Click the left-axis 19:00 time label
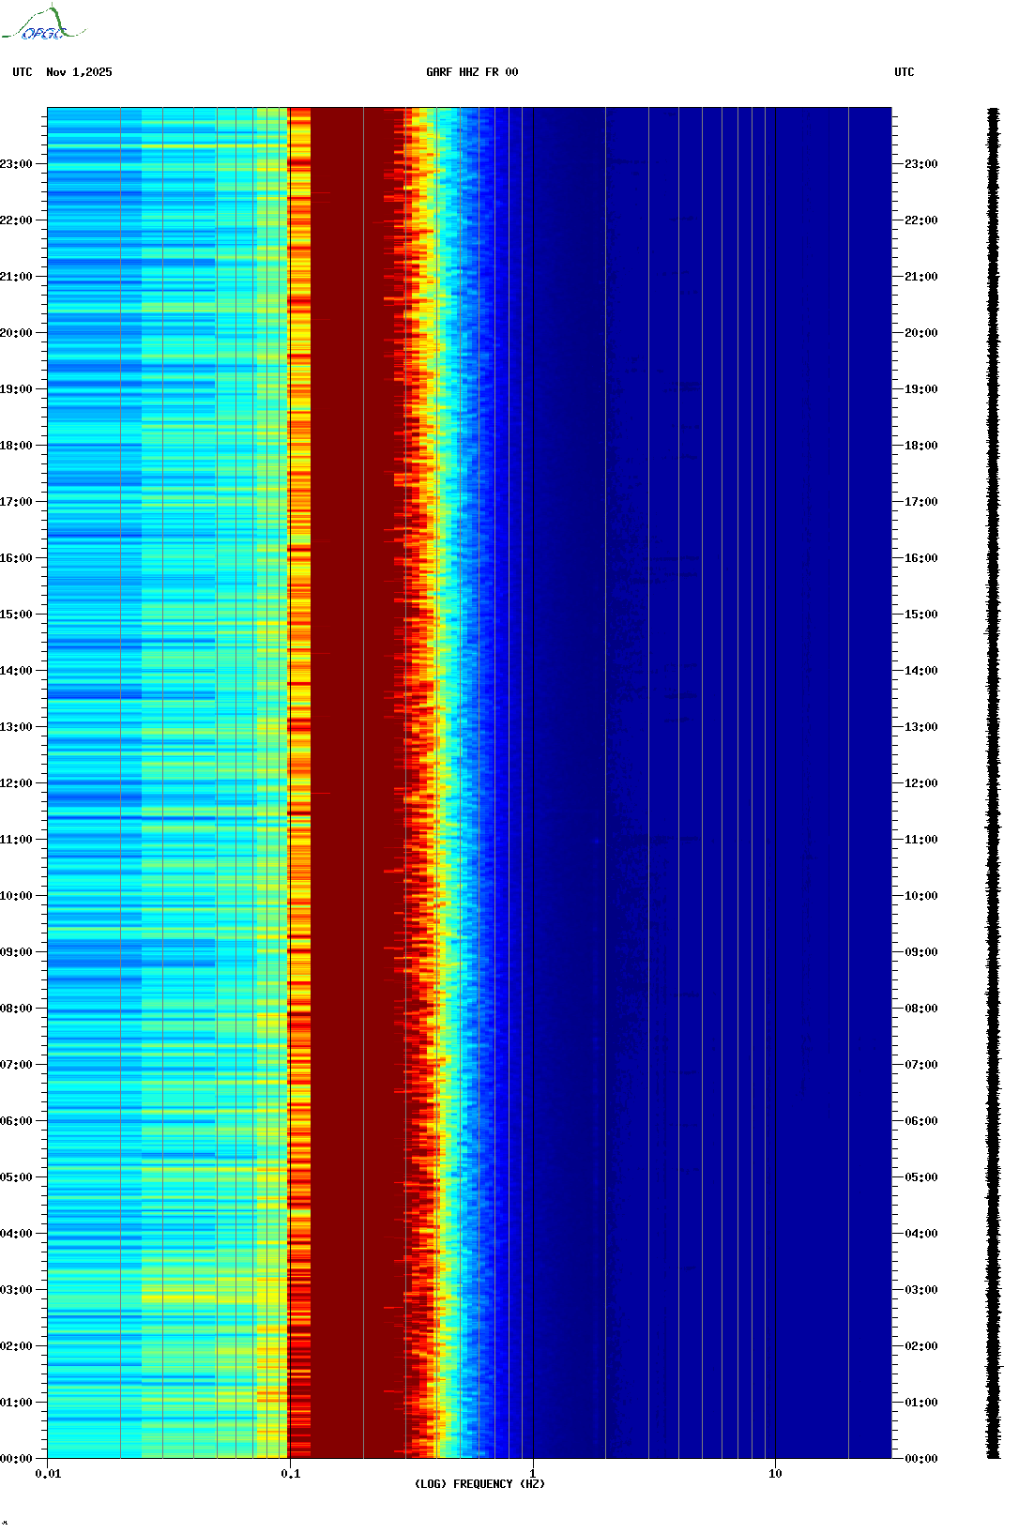This screenshot has height=1533, width=1034. point(16,389)
